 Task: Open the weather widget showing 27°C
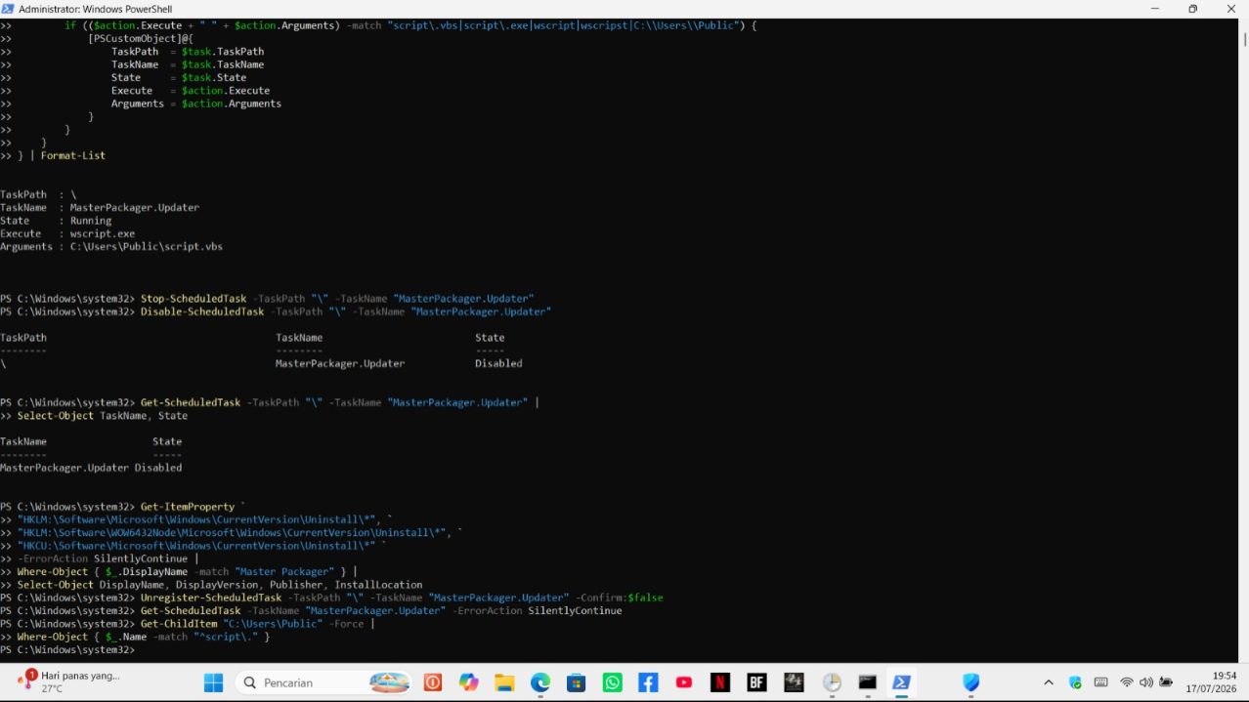(68, 681)
